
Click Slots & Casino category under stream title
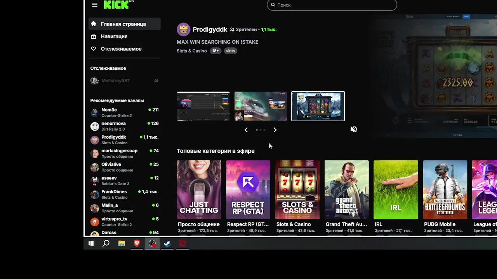click(192, 51)
